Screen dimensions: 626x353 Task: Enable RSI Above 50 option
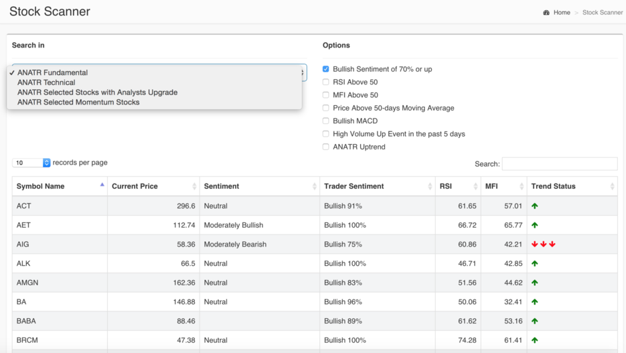326,82
